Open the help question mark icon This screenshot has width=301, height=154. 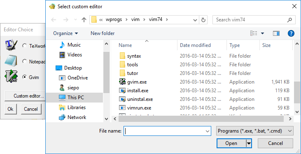pos(291,33)
